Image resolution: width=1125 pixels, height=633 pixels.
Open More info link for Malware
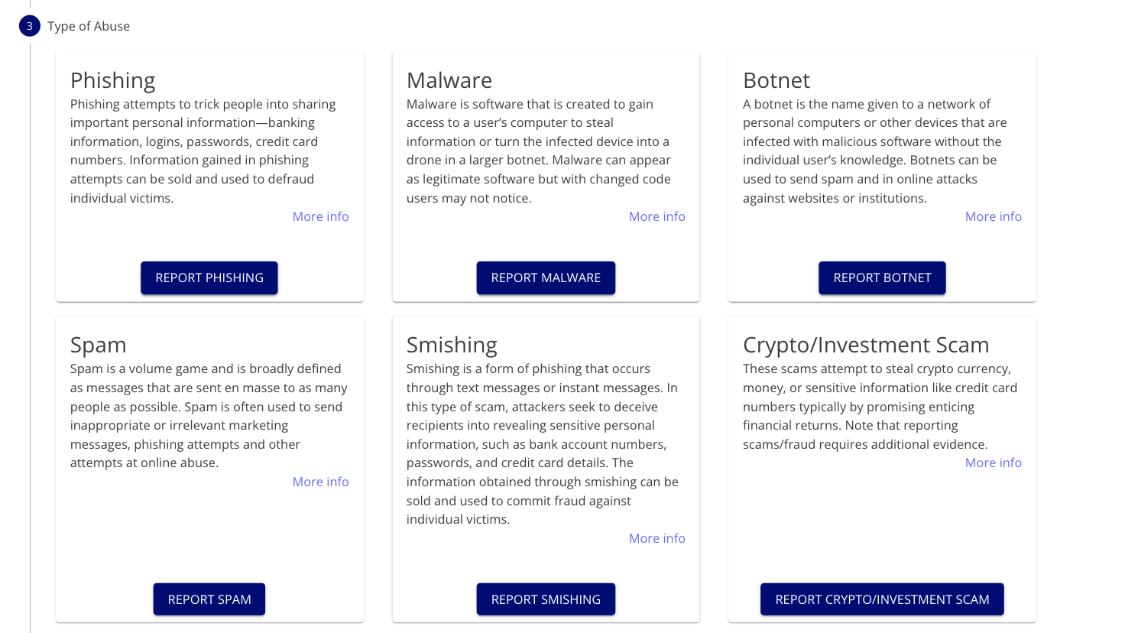(657, 216)
